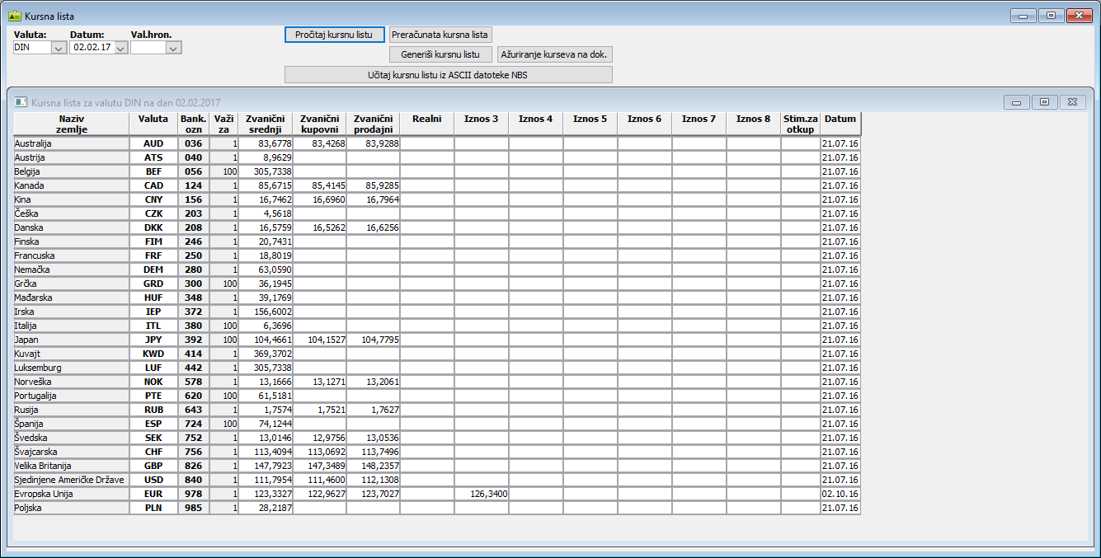The height and width of the screenshot is (558, 1101).
Task: Expand the Datum dropdown with 02.02.17
Action: point(120,49)
